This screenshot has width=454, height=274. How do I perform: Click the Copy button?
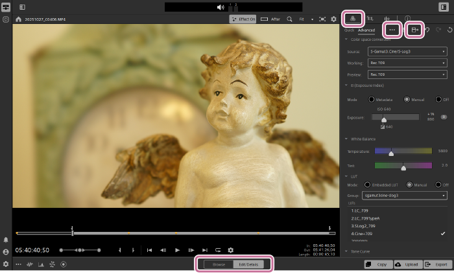(379, 264)
